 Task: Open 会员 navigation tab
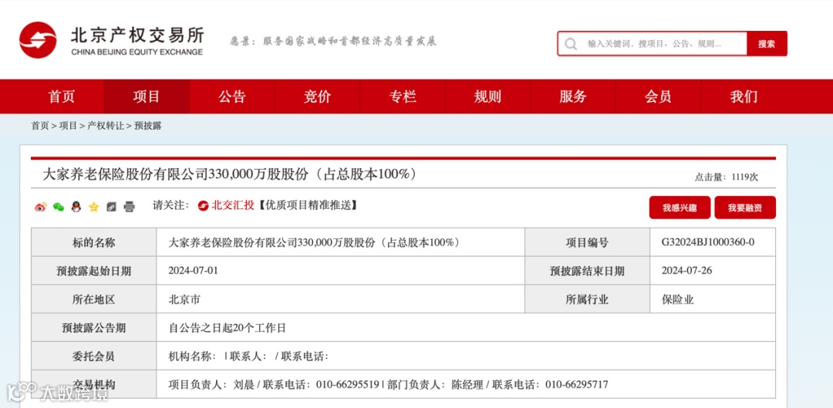pos(658,96)
